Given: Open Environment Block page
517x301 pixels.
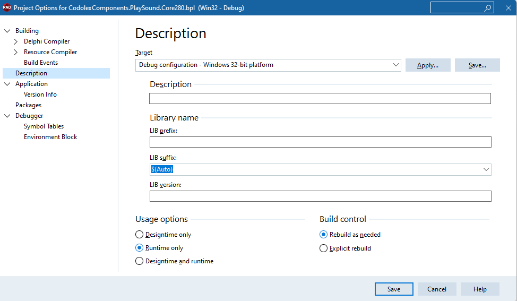Looking at the screenshot, I should pos(50,137).
